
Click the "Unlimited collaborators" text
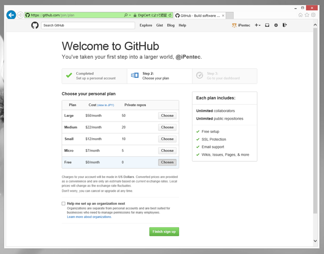(x=215, y=111)
